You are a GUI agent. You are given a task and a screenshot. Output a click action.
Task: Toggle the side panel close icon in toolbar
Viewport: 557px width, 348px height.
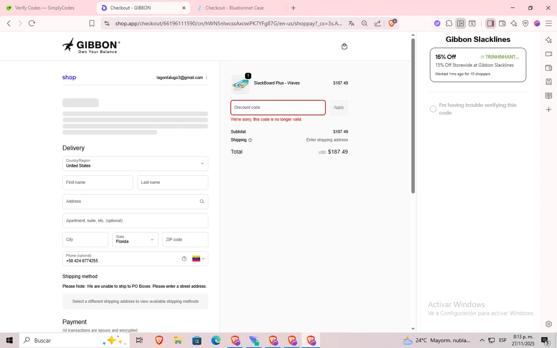460,23
